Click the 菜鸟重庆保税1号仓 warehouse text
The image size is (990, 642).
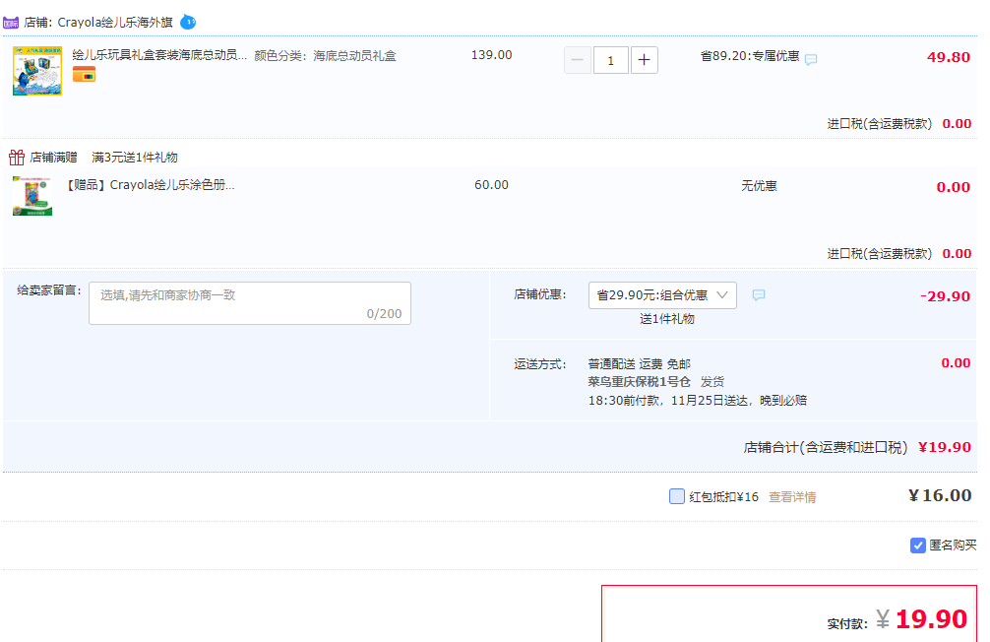pyautogui.click(x=639, y=382)
